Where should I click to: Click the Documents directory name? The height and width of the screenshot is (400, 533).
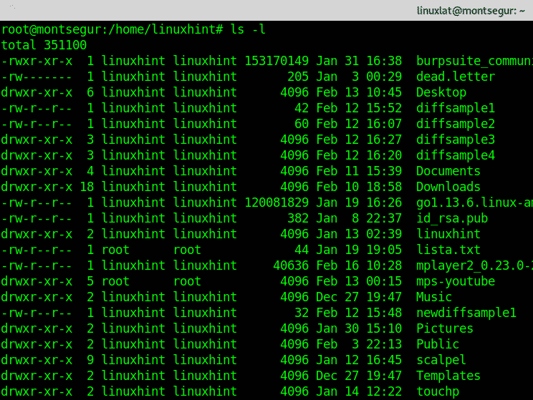(448, 171)
